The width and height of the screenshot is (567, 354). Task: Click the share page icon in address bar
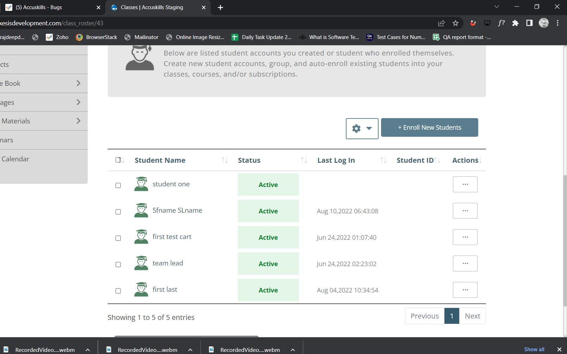pos(441,23)
